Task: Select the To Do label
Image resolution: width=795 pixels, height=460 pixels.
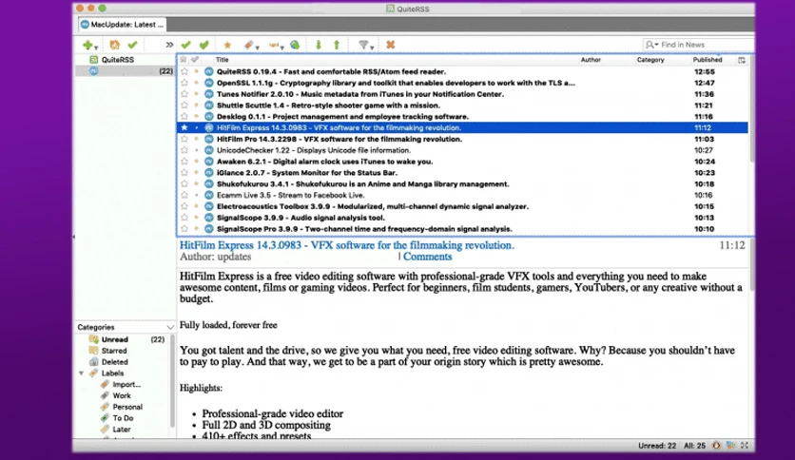Action: click(123, 418)
